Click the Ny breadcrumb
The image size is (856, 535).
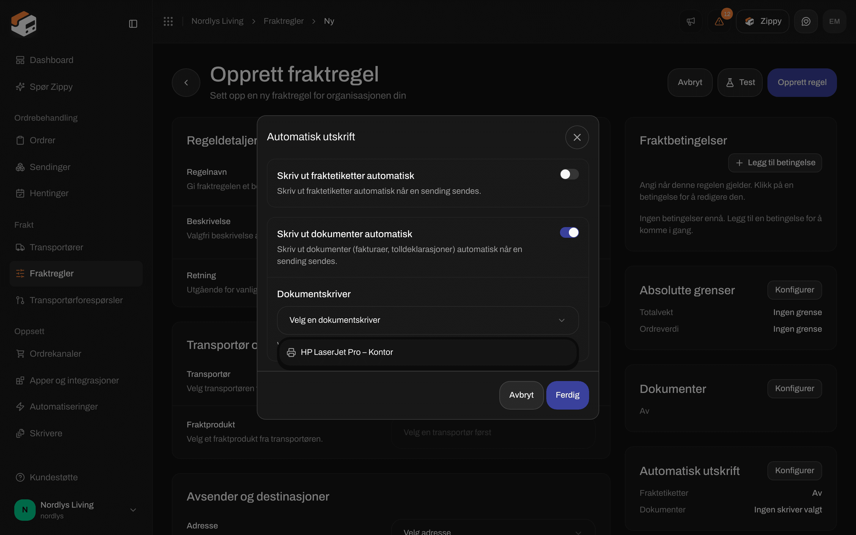tap(329, 21)
